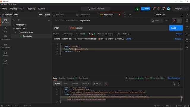Open the Monitors sidebar panel
The height and width of the screenshot is (107, 190).
pos(5,54)
